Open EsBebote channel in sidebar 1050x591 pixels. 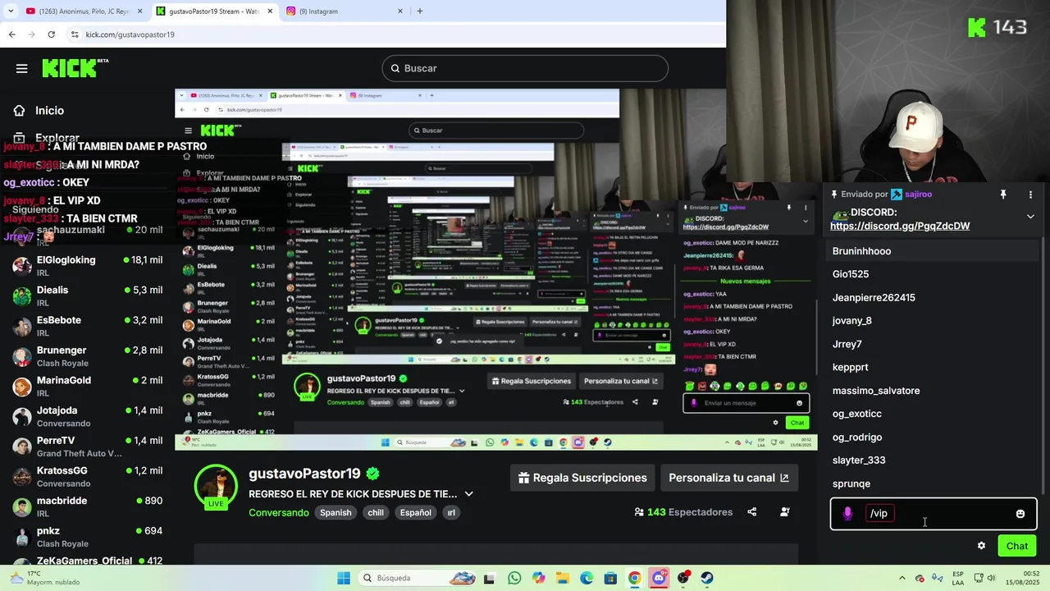[88, 326]
